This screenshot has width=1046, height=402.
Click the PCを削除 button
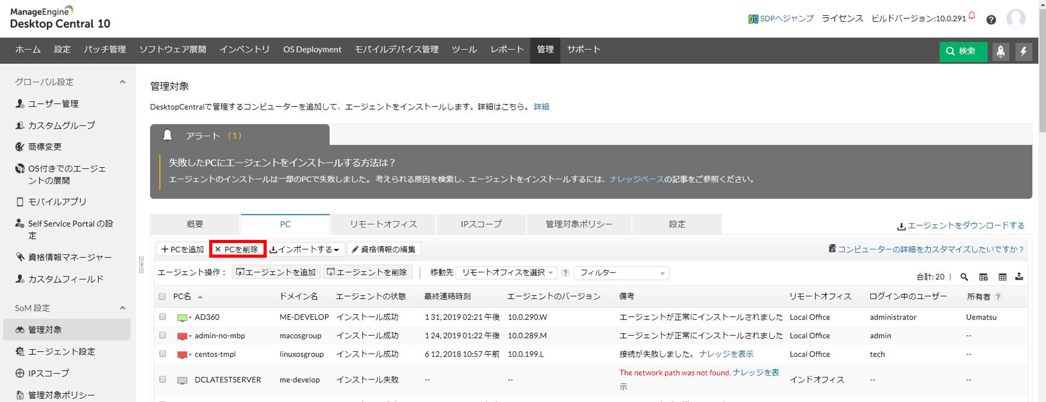tap(238, 249)
